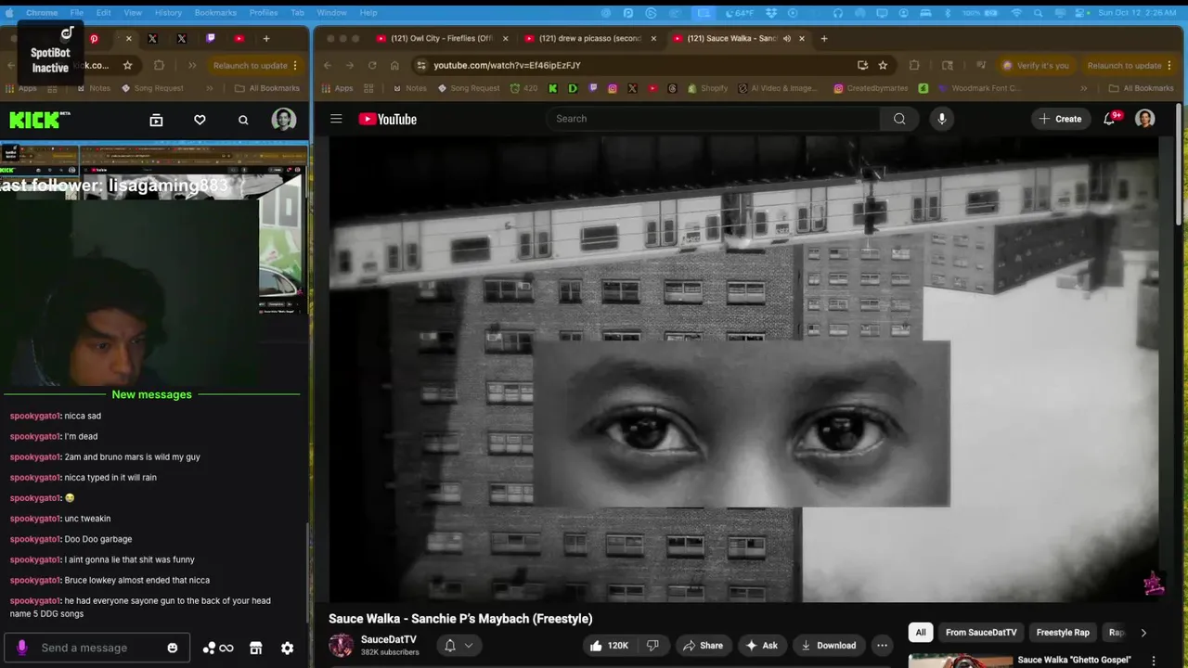1188x668 pixels.
Task: Select the Freestyle Rap chip
Action: (1063, 633)
